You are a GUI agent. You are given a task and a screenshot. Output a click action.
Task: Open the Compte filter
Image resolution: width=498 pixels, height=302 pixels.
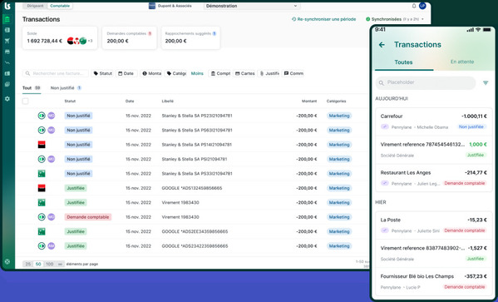pos(220,73)
